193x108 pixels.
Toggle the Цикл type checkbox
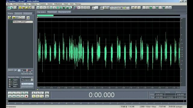point(9,82)
